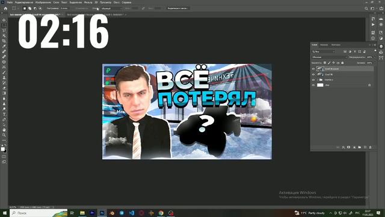Image resolution: width=385 pixels, height=217 pixels.
Task: Toggle lock transparent pixels in Layers panel
Action: click(x=325, y=63)
